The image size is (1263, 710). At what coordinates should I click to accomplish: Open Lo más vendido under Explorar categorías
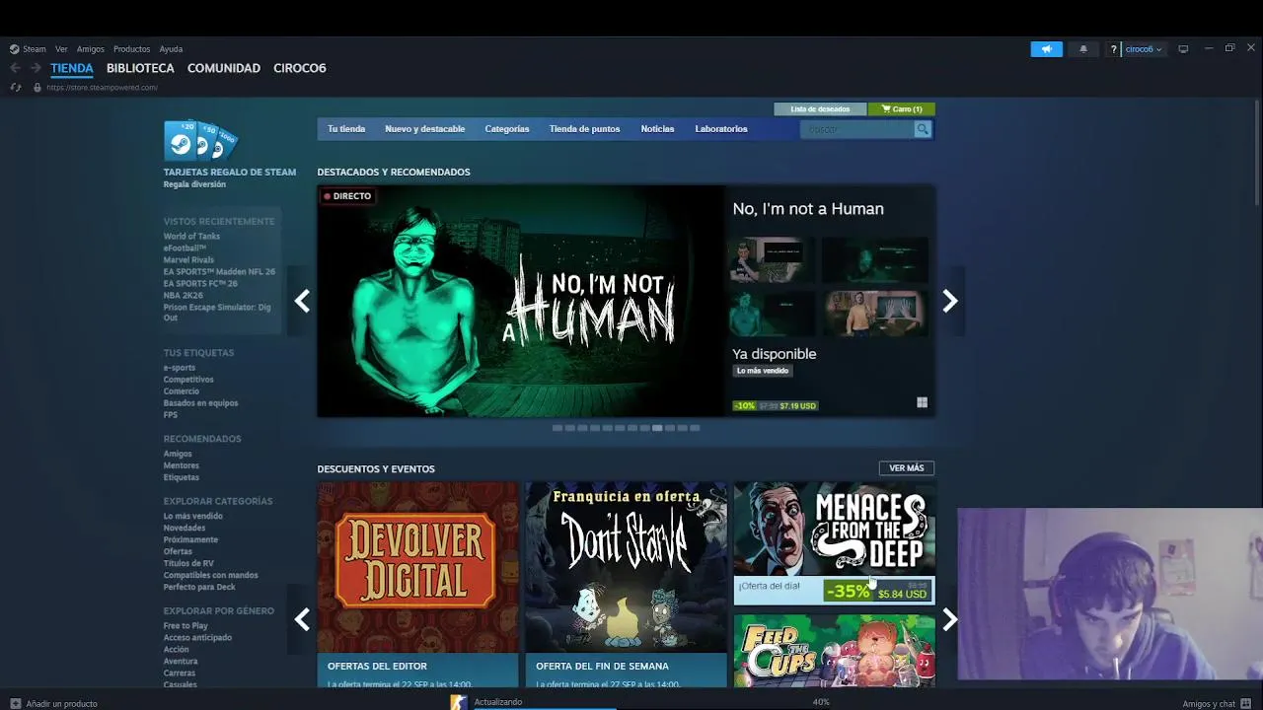[x=193, y=517]
